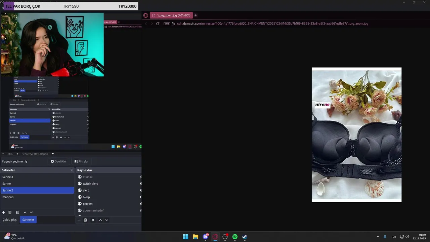
Task: Open Filtreler source filters
Action: click(x=81, y=161)
